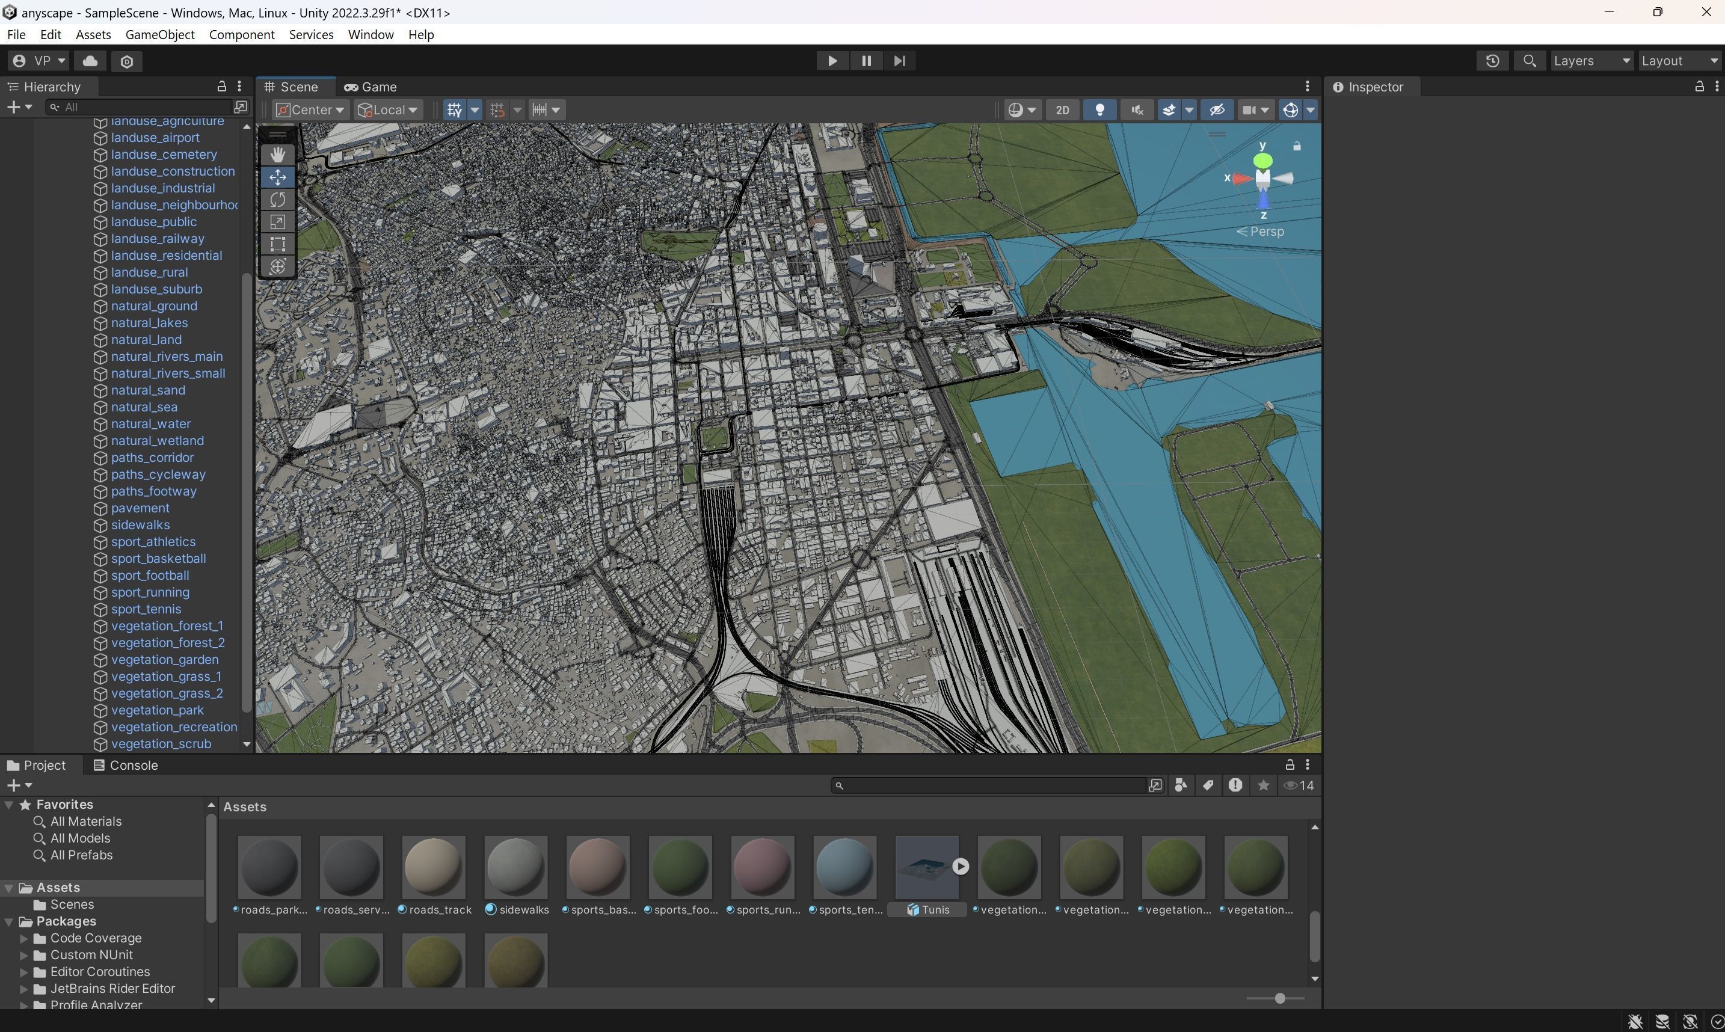Click the Project asset search field
The width and height of the screenshot is (1725, 1032).
pyautogui.click(x=990, y=786)
